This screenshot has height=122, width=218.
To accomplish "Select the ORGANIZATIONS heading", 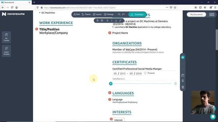I will (127, 43).
